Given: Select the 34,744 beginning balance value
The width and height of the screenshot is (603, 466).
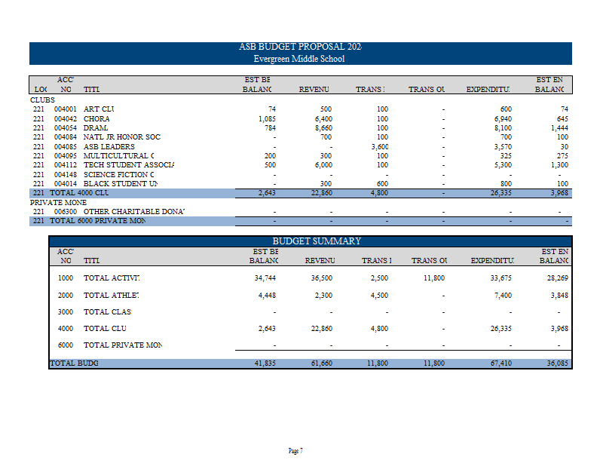Looking at the screenshot, I should coord(265,277).
